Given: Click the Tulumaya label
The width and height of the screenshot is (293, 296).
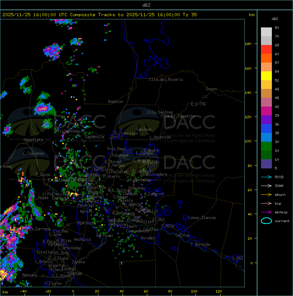Looking at the screenshot, I should click(120, 155).
